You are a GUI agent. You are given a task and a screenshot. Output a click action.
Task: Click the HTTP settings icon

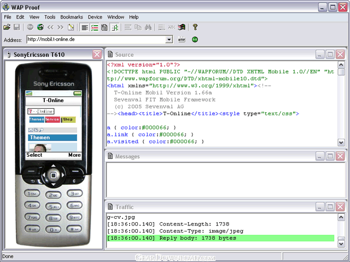coord(182,39)
